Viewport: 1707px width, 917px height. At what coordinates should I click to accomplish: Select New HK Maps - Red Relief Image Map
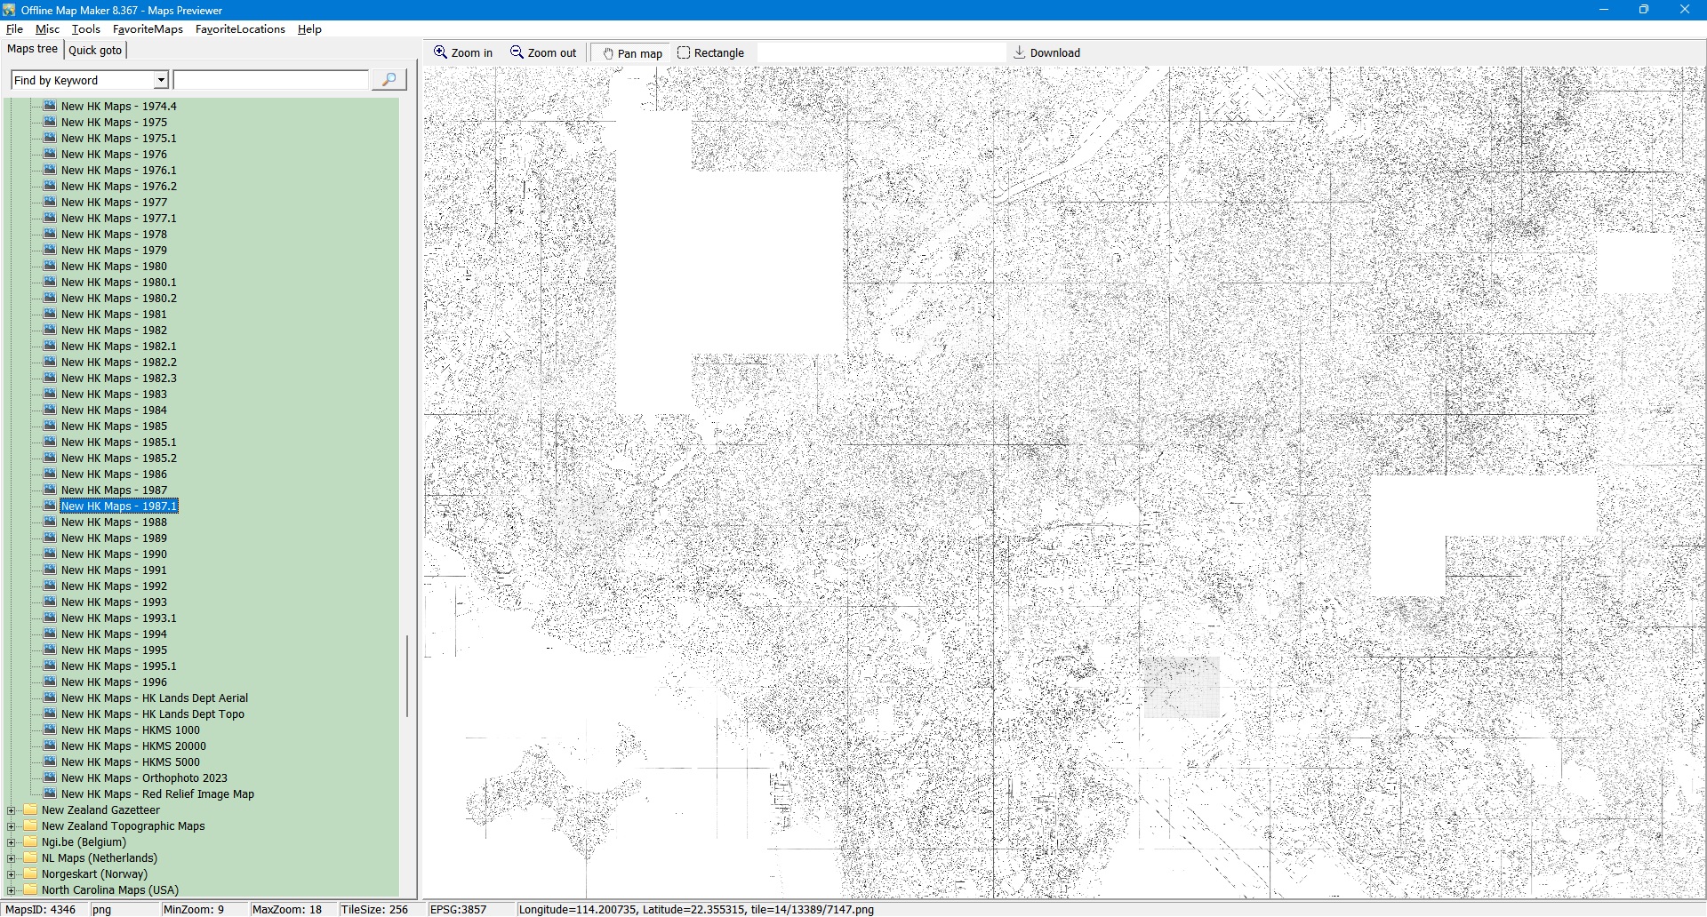pyautogui.click(x=157, y=794)
